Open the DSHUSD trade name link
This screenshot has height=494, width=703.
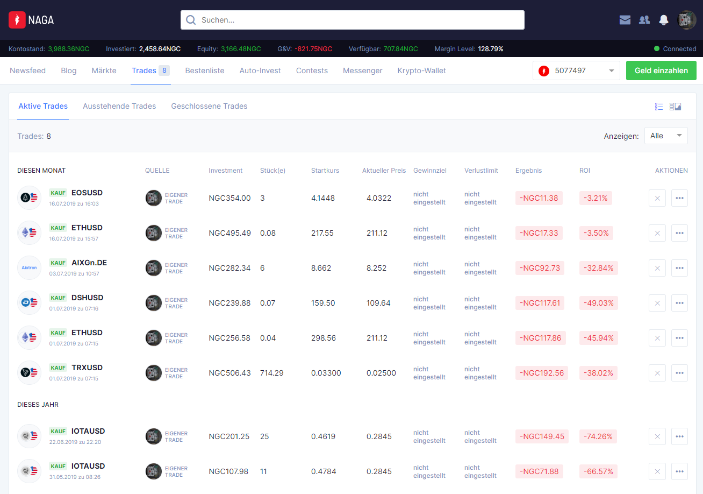point(88,298)
